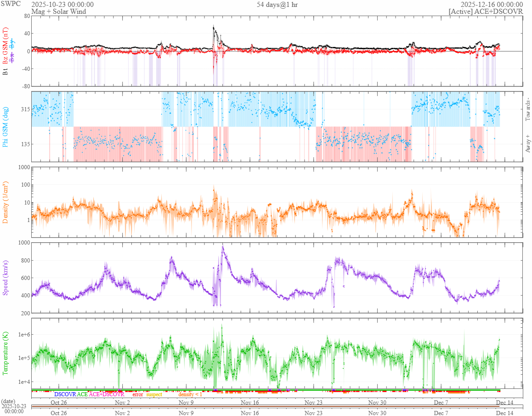Enable the struck-through Bx series label

click(12, 58)
